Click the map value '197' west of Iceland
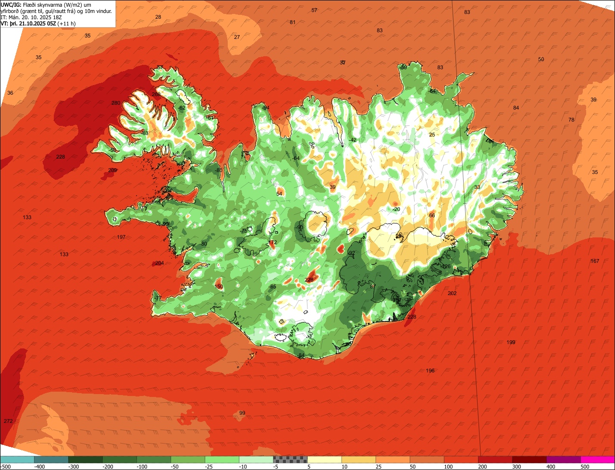Viewport: 615px width, 470px height. tap(121, 237)
